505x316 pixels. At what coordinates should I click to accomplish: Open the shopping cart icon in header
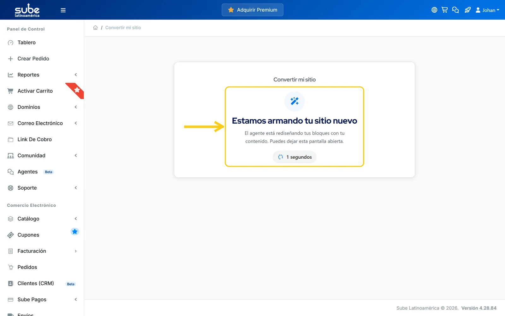click(x=444, y=10)
